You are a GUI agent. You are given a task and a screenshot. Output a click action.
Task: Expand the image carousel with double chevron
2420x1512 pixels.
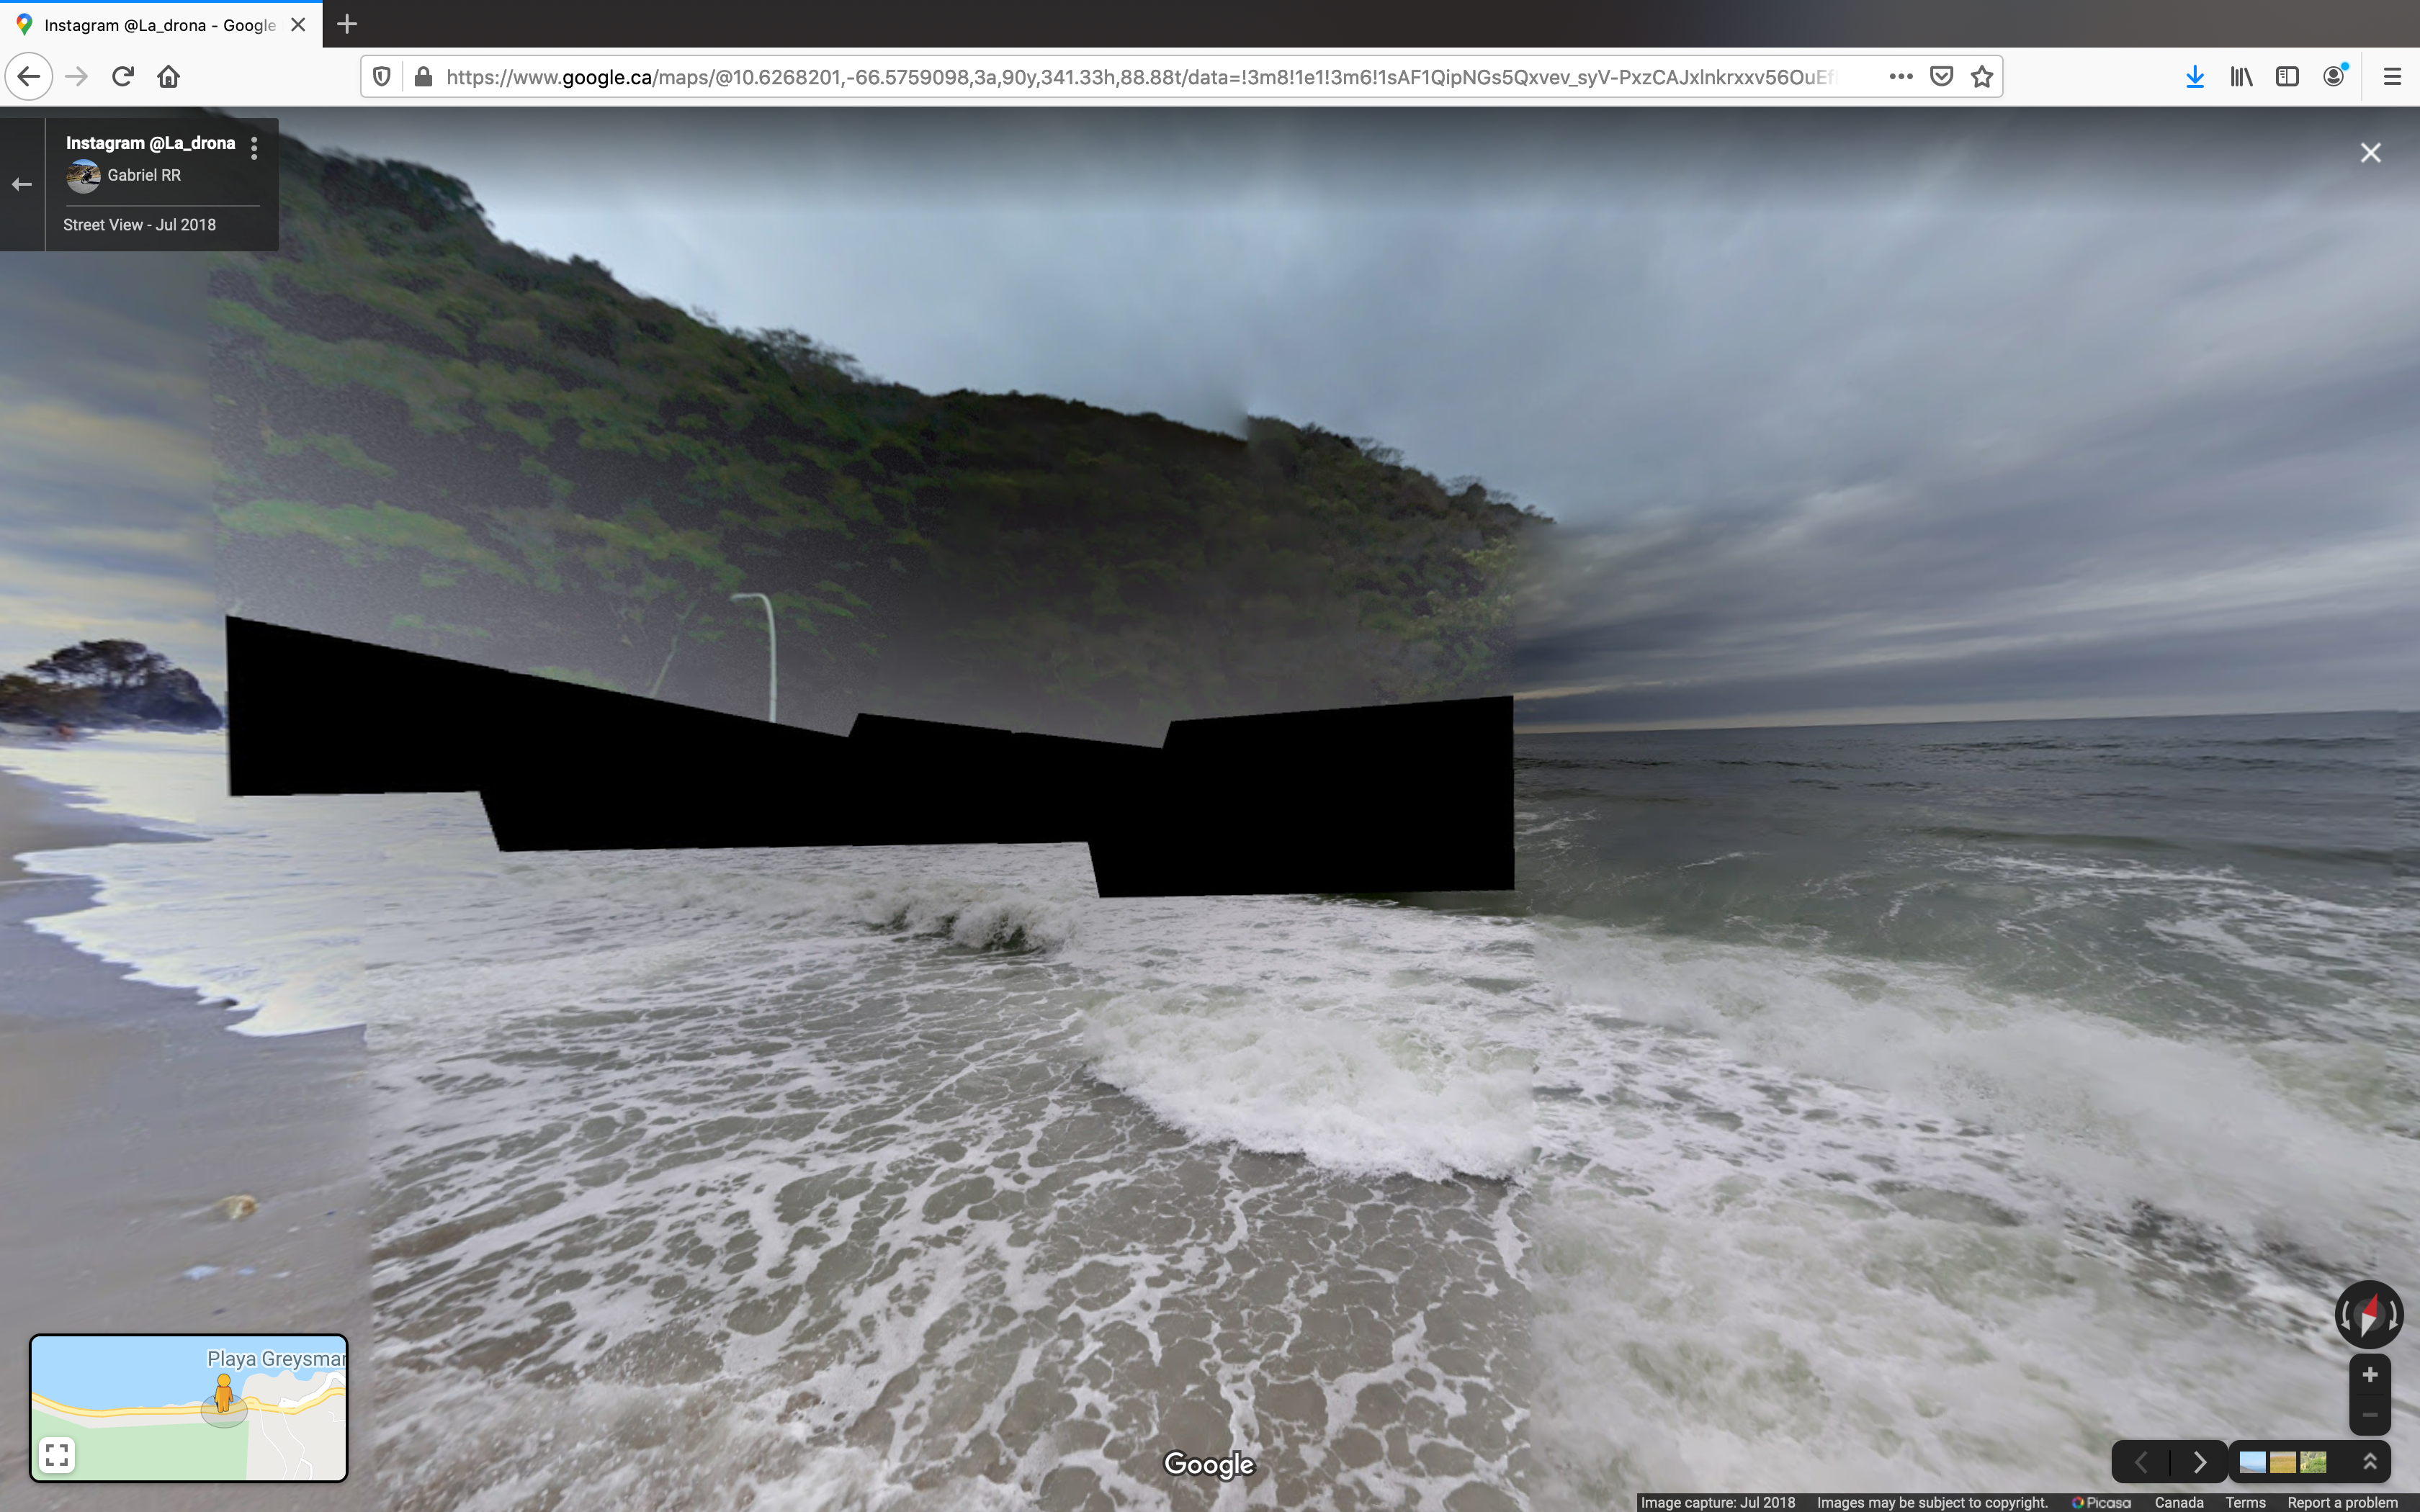2369,1462
